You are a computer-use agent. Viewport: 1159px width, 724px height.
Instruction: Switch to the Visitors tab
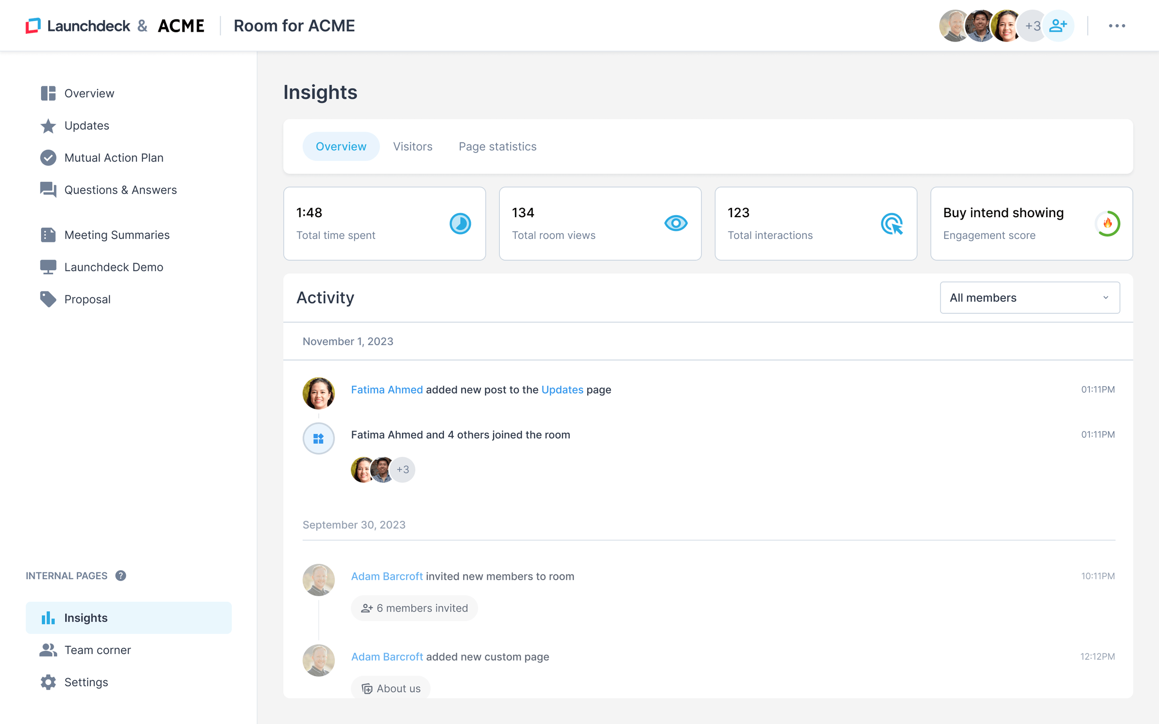point(413,146)
